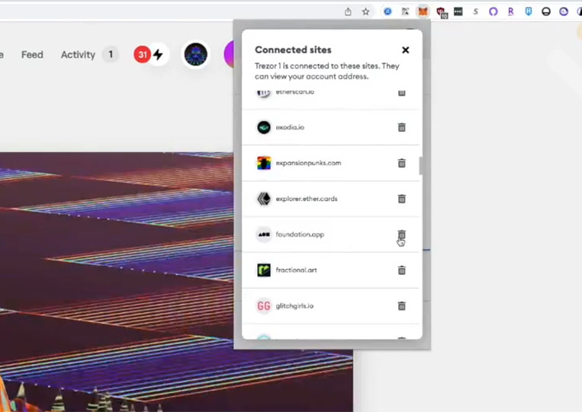The width and height of the screenshot is (582, 412).
Task: Select foundation.app site name
Action: coord(300,235)
